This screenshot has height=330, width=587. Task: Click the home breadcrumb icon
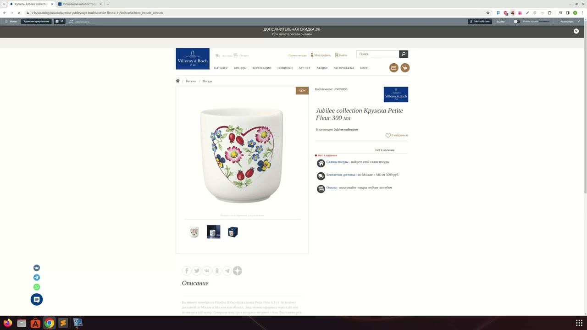point(177,81)
